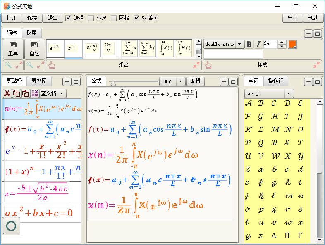Viewport: 325px width, 245px height.
Task: Minimize the clipboard panel
Action: pyautogui.click(x=67, y=82)
